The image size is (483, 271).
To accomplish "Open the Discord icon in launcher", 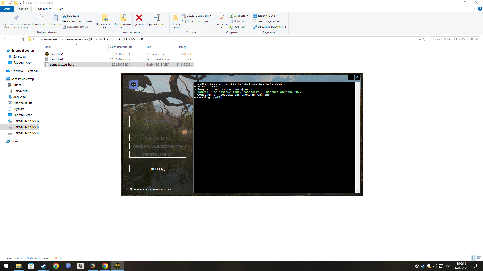I will coord(133,84).
